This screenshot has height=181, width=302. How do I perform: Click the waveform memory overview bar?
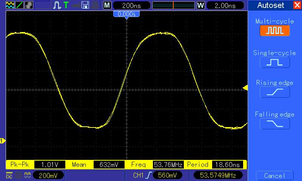tap(173, 5)
